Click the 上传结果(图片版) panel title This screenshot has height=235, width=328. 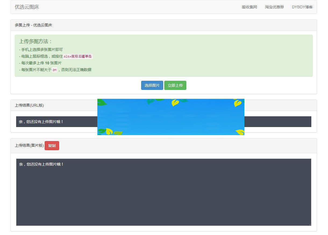[x=29, y=146]
